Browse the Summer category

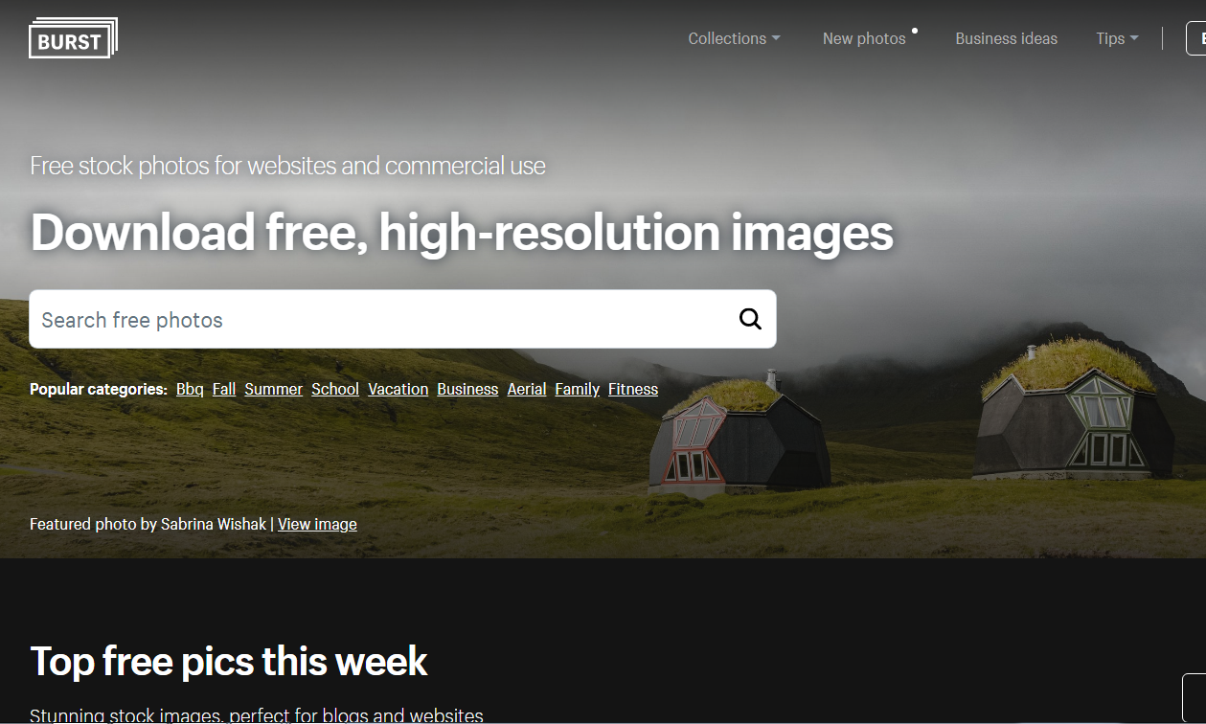pyautogui.click(x=273, y=389)
